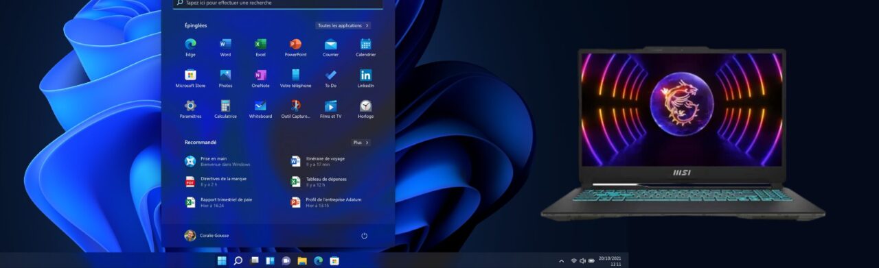Screen dimensions: 879x268
Task: Open Microsoft Store from the taskbar
Action: pos(334,261)
